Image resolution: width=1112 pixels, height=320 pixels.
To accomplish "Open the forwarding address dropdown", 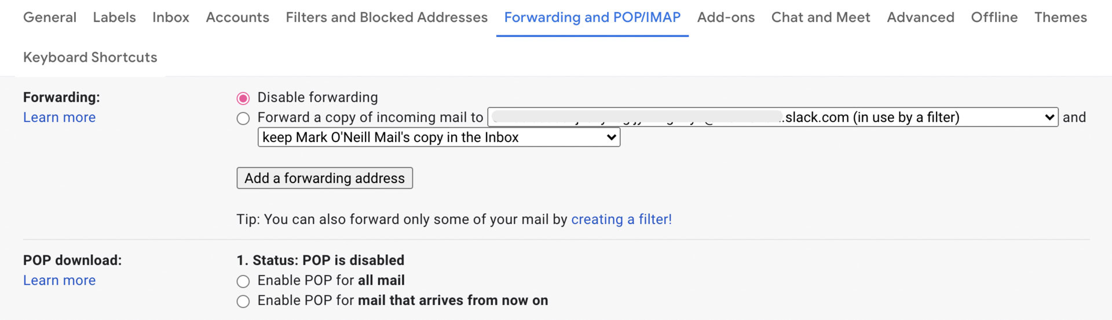I will click(x=773, y=117).
